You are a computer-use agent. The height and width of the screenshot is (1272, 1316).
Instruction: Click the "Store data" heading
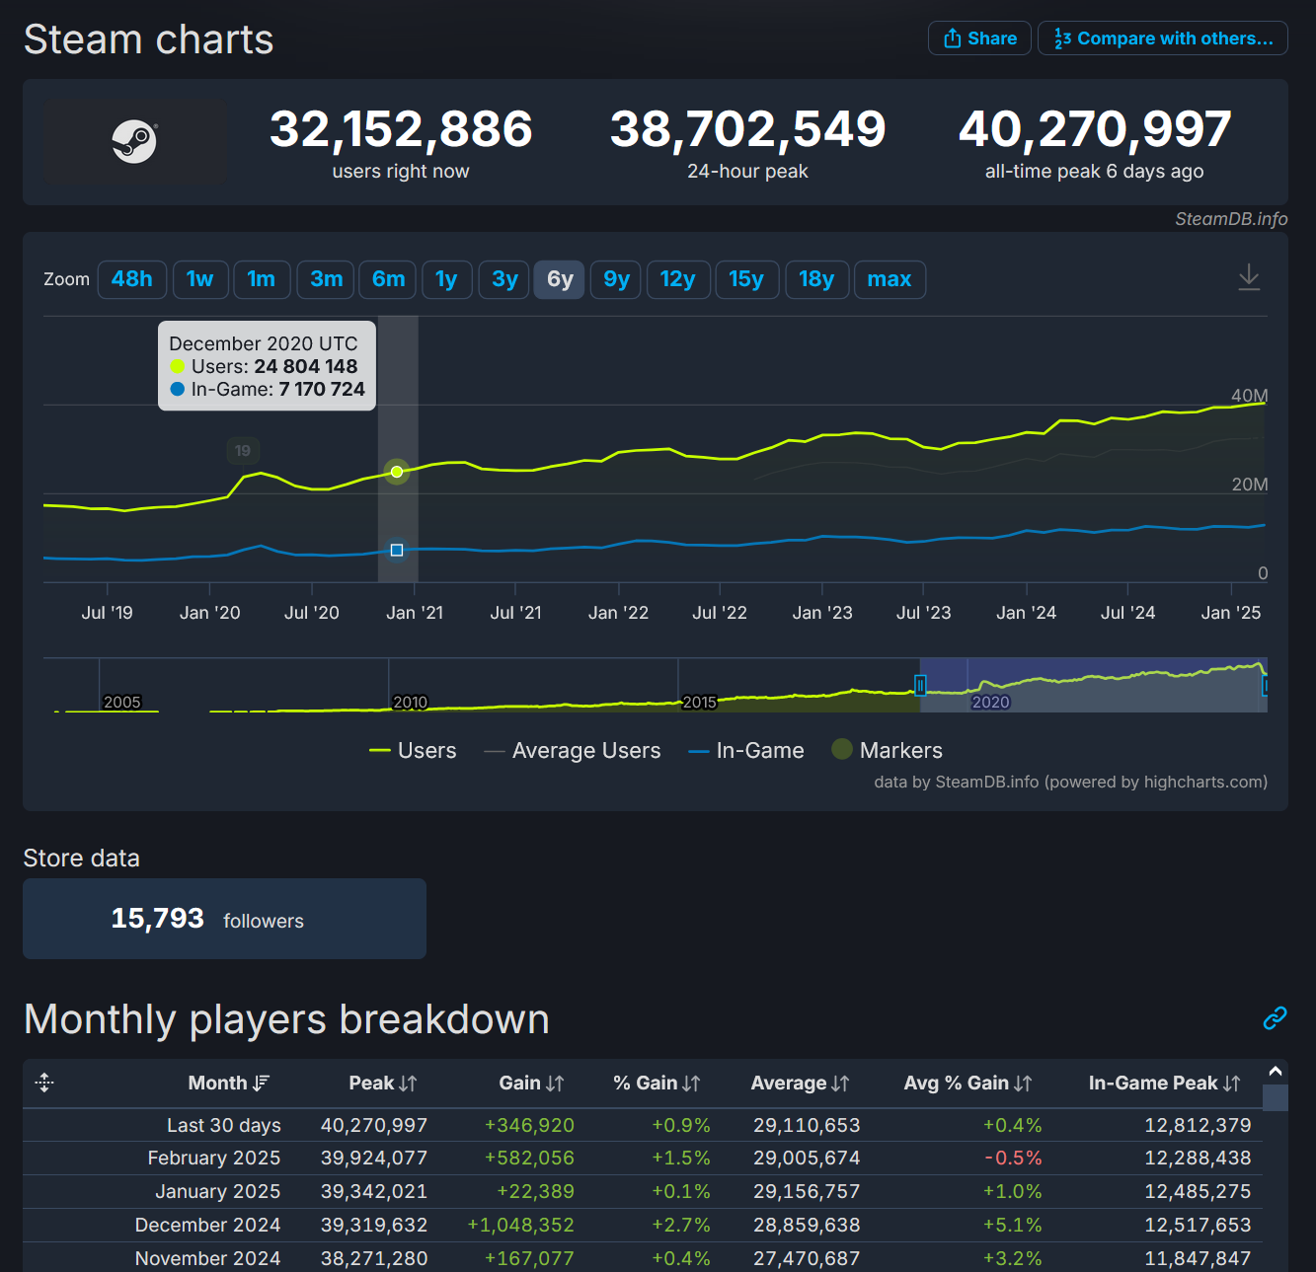pos(82,859)
